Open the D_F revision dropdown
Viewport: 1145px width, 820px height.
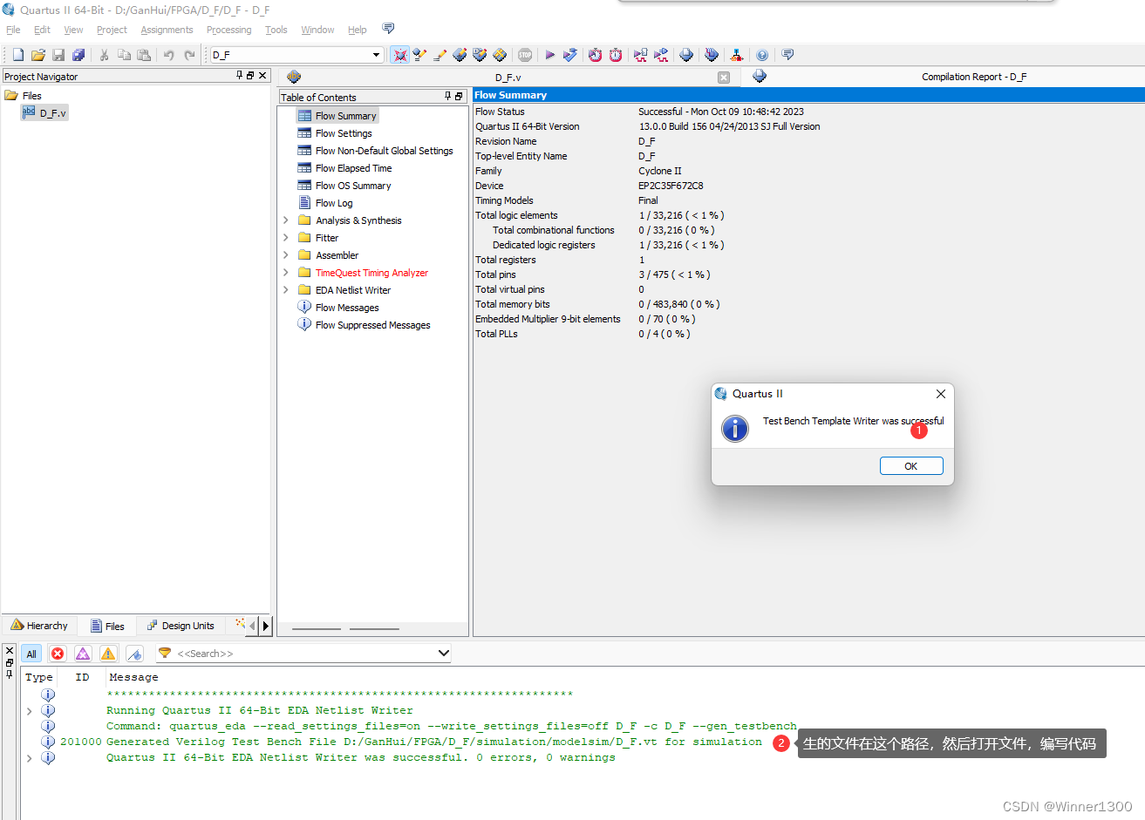377,55
